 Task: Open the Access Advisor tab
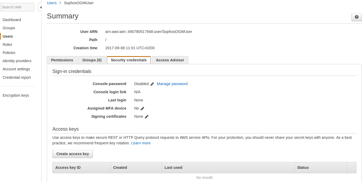[x=170, y=60]
